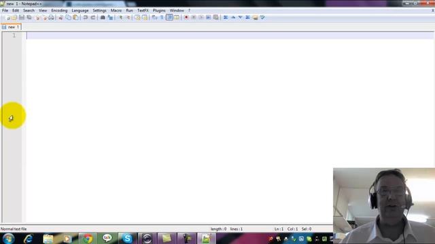The image size is (435, 244).
Task: Click the green checkmark plugin icon
Action: (x=262, y=18)
